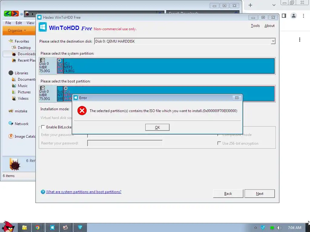Screen dimensions: 310x232
Task: Click the Reenter your password field
Action: (x=125, y=143)
